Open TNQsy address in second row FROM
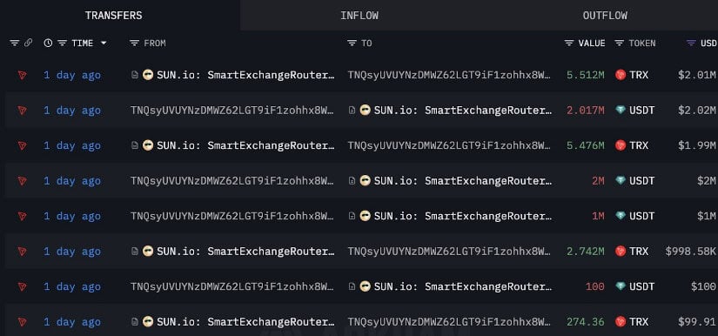718x336 pixels. tap(232, 111)
